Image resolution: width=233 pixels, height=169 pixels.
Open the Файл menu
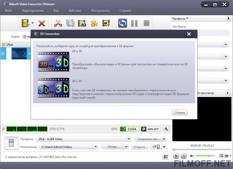click(x=8, y=11)
